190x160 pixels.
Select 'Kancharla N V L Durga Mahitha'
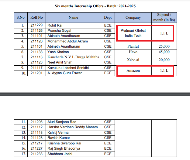coord(73,57)
